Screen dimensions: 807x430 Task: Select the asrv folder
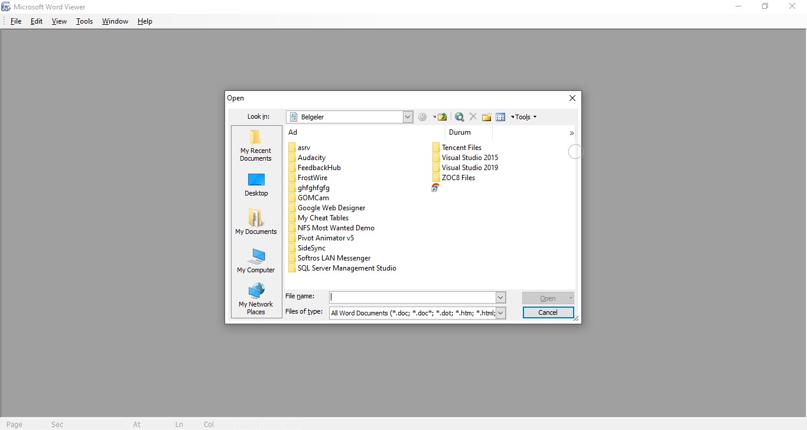point(300,148)
